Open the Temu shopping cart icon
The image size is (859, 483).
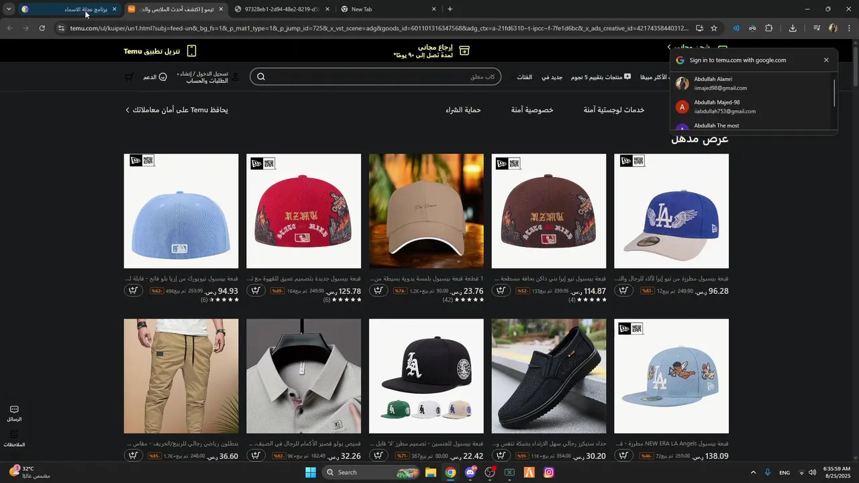click(129, 77)
